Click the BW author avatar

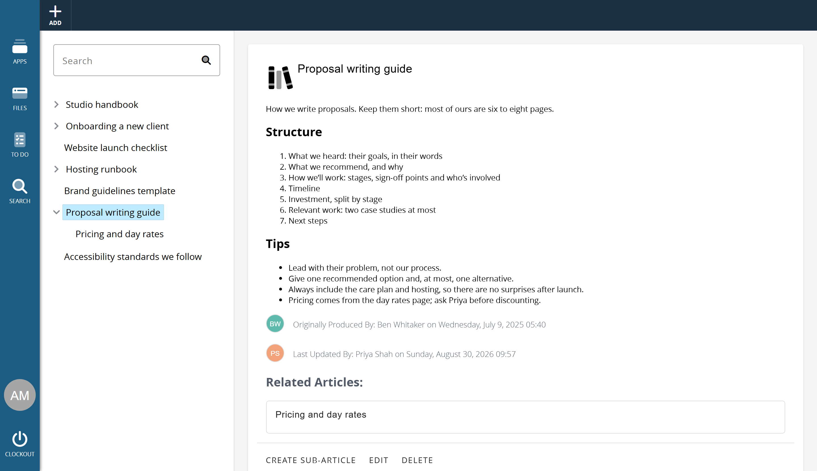(x=275, y=323)
